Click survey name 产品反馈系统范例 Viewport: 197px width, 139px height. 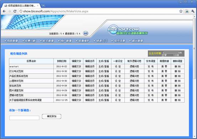click(x=19, y=76)
